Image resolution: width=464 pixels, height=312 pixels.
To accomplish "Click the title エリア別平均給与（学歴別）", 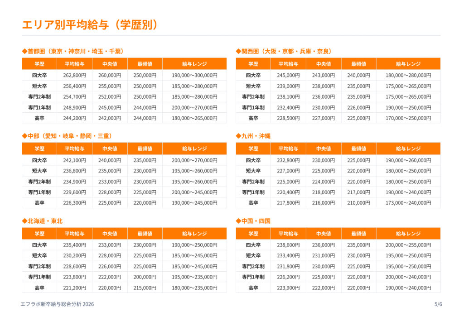I will (90, 24).
